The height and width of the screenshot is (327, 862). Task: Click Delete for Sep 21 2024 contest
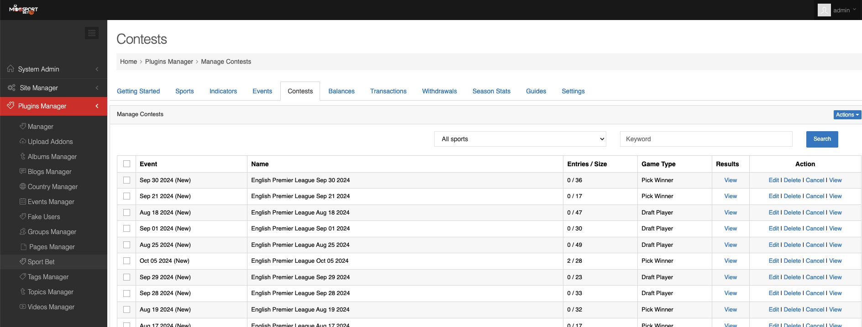792,196
